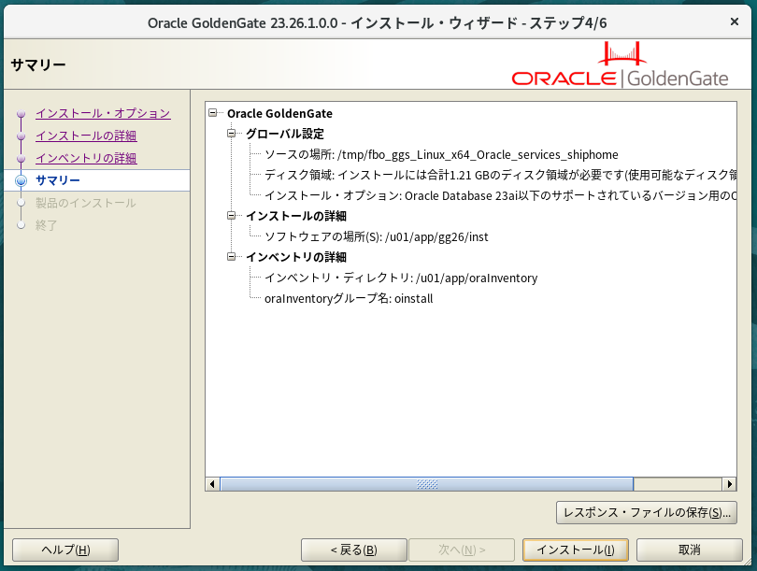
Task: Collapse the グローバル設定 tree section
Action: (x=233, y=134)
